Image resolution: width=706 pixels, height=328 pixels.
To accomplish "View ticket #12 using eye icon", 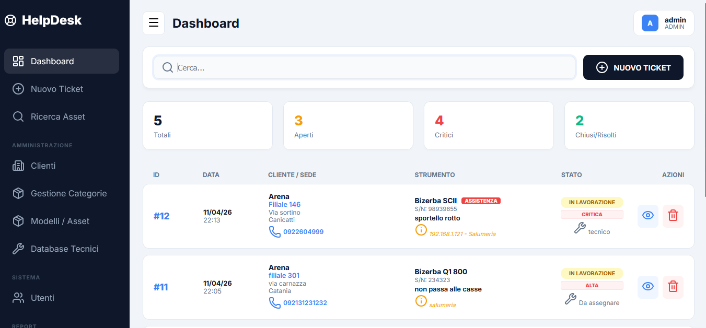I will [x=647, y=216].
